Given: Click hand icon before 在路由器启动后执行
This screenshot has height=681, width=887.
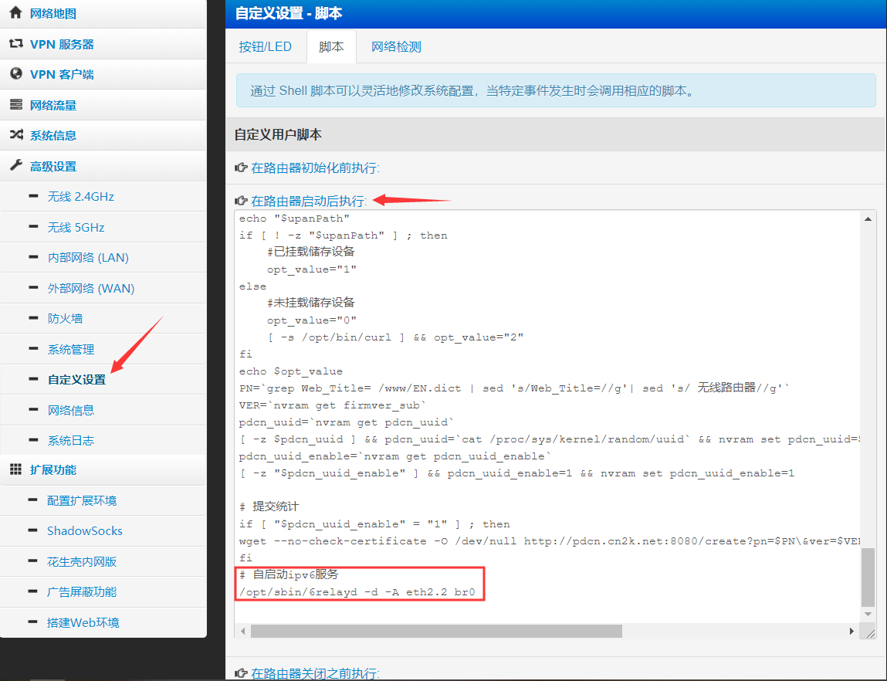Looking at the screenshot, I should pyautogui.click(x=241, y=201).
